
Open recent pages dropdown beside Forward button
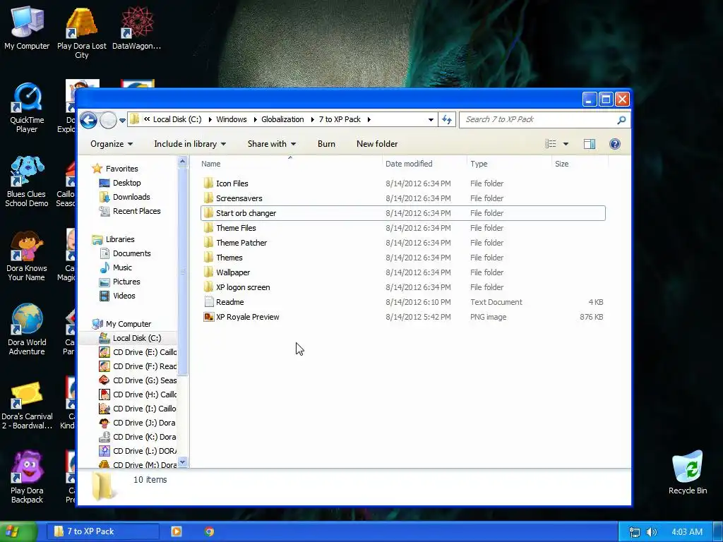[122, 120]
